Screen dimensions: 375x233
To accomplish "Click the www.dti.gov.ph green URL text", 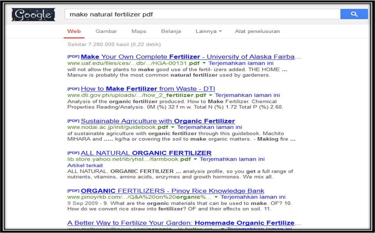I will 137,95.
